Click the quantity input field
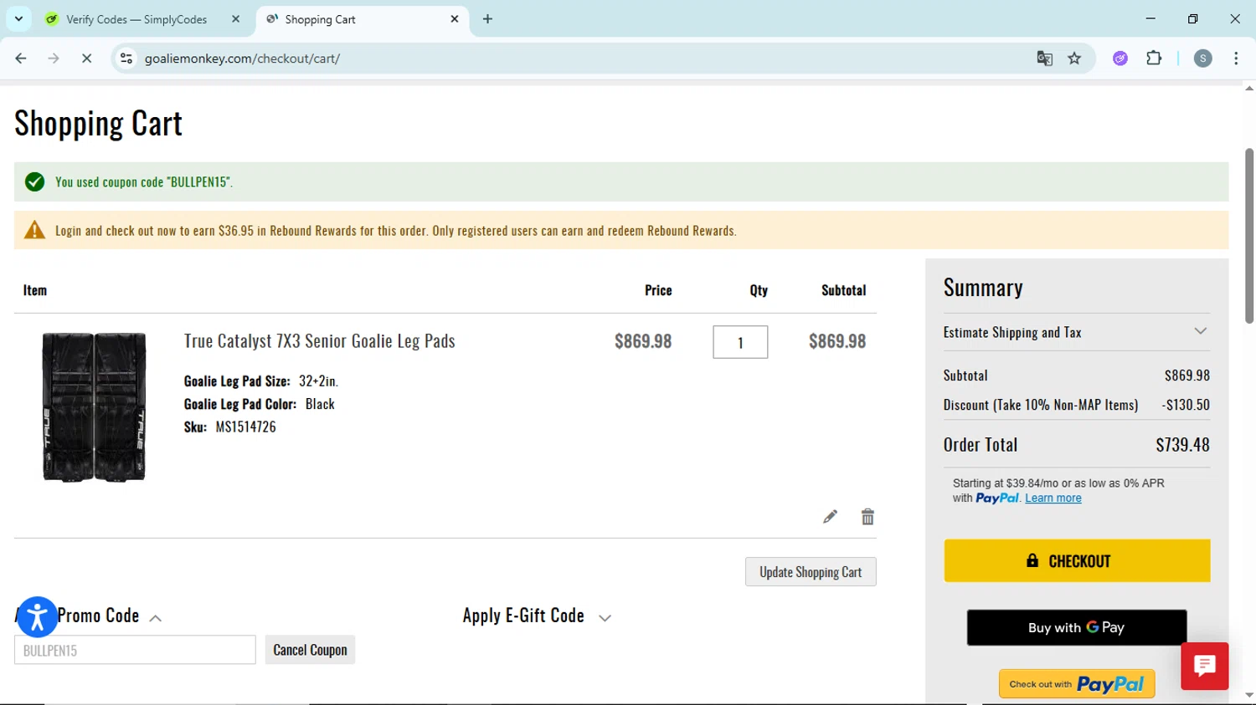This screenshot has width=1256, height=705. pos(740,342)
